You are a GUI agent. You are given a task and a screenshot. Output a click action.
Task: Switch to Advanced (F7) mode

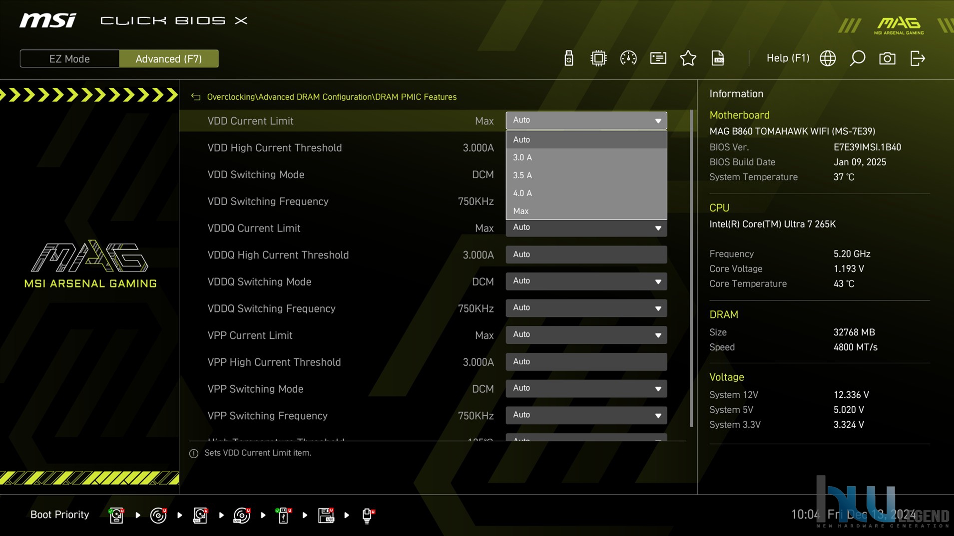coord(169,58)
